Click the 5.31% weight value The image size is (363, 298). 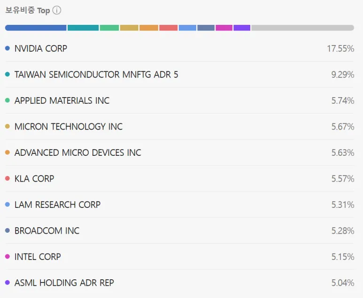pyautogui.click(x=343, y=205)
